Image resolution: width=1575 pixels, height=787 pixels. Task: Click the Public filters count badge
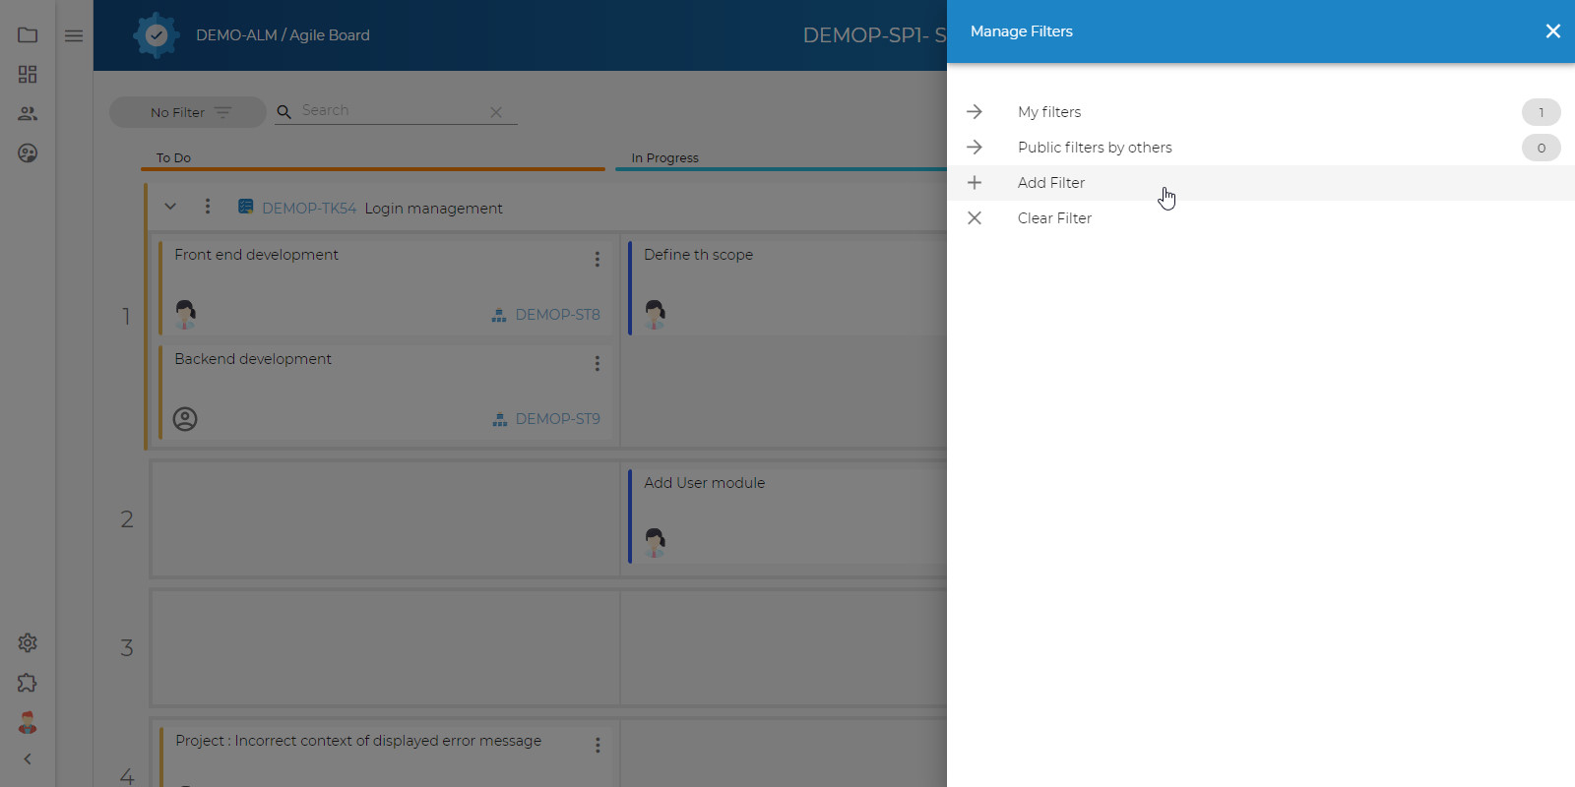pos(1542,148)
